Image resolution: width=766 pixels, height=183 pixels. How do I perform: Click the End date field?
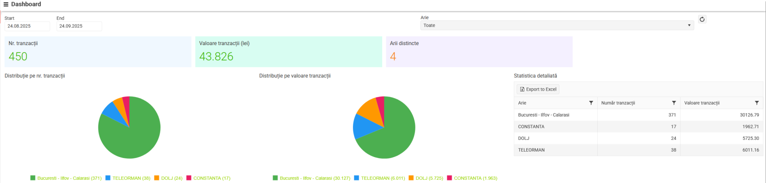tap(79, 26)
